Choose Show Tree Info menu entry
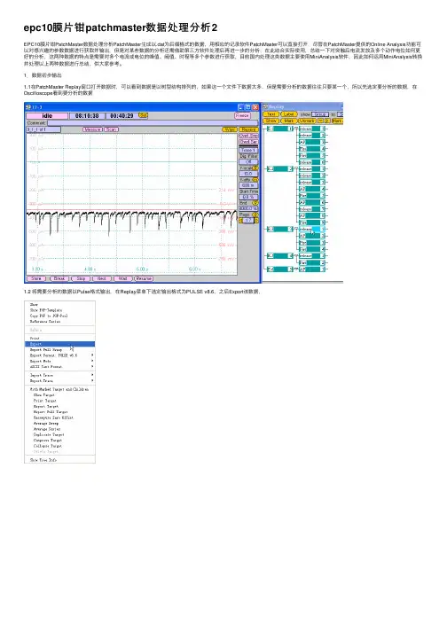Image resolution: width=447 pixels, height=632 pixels. [59, 460]
